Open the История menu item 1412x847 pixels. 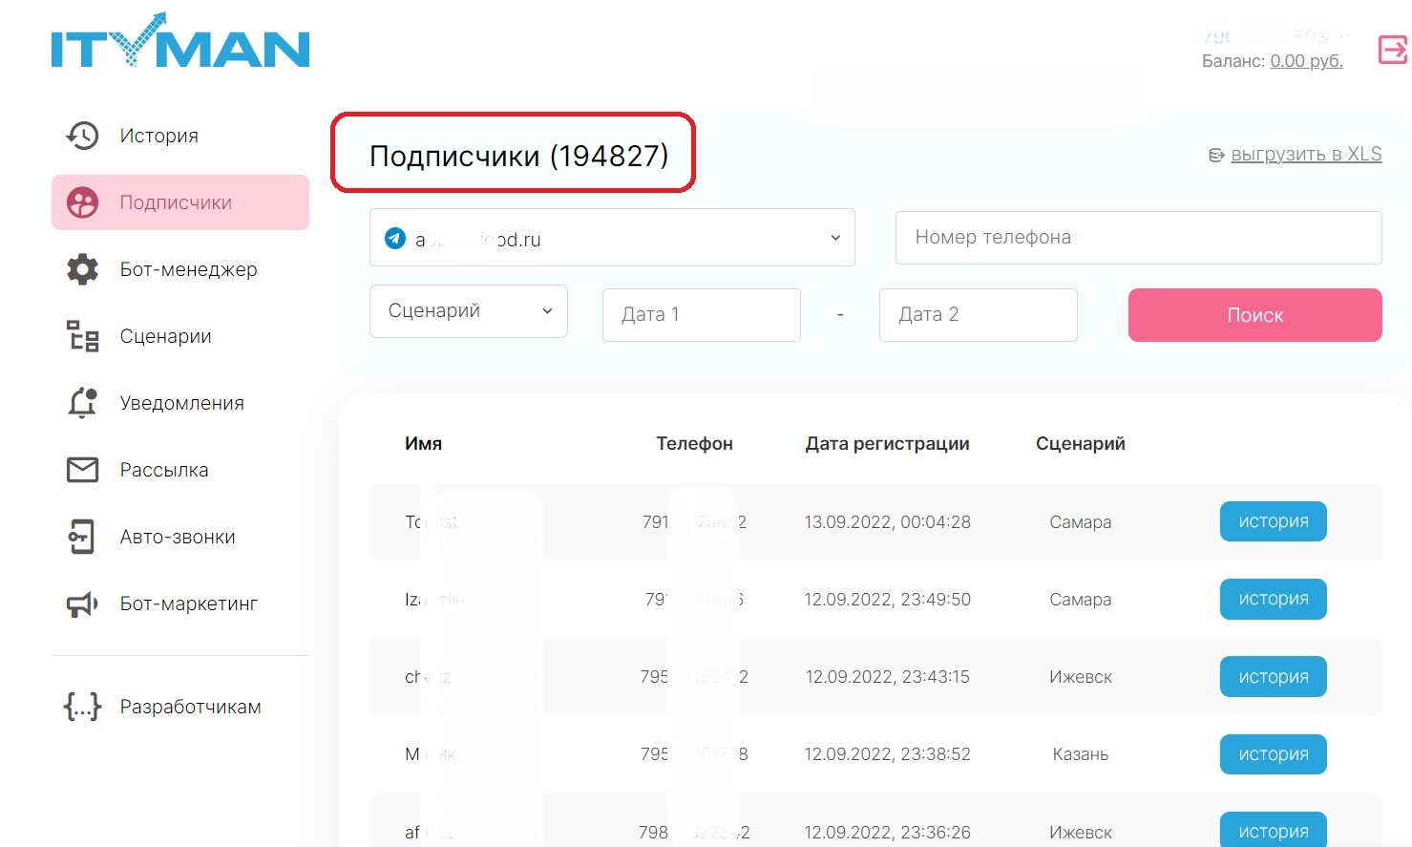coord(158,136)
